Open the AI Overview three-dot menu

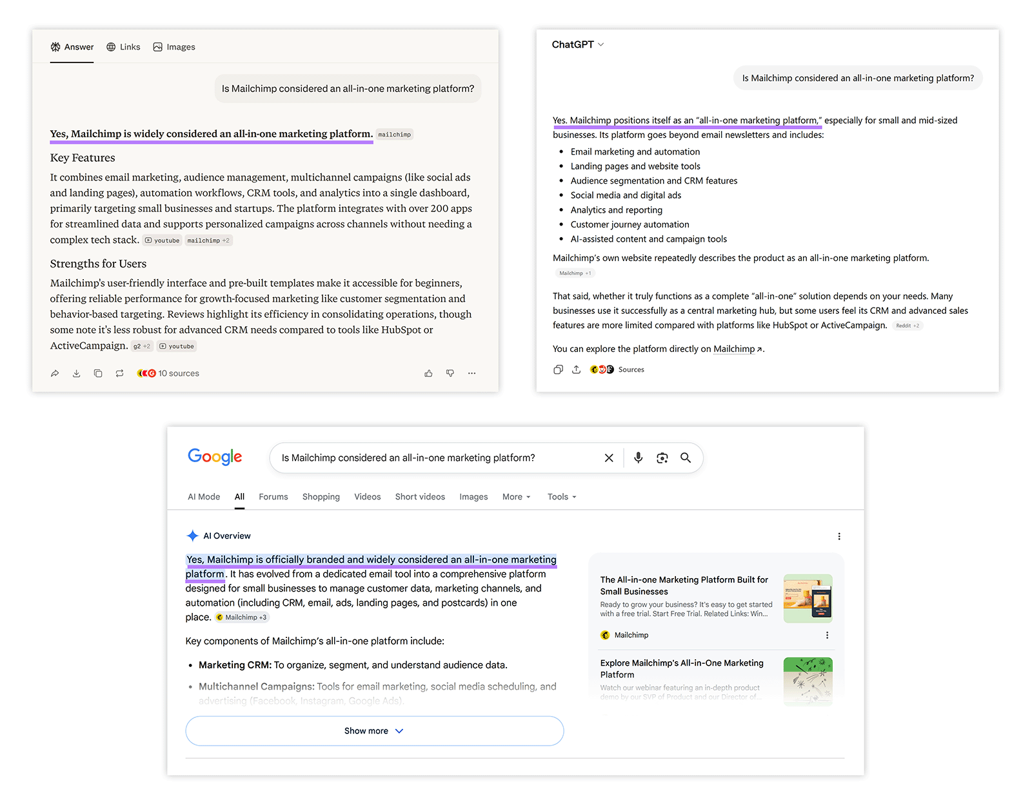[839, 536]
